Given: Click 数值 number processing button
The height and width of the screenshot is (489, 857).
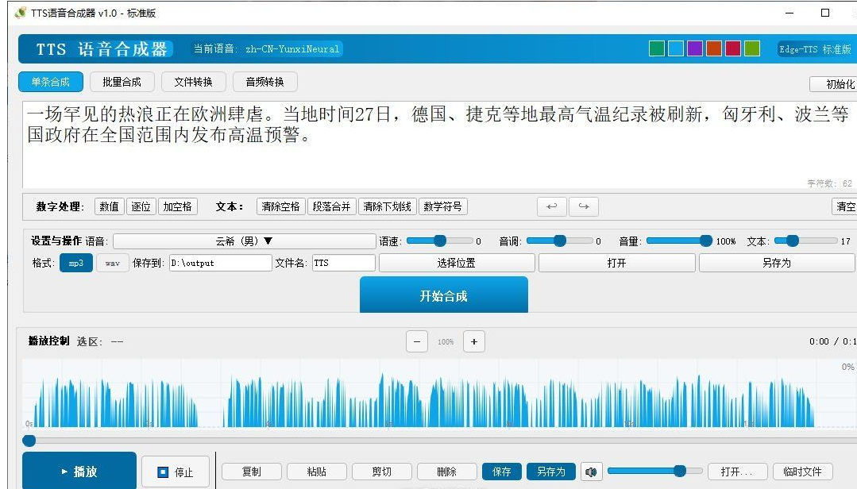Looking at the screenshot, I should point(110,206).
